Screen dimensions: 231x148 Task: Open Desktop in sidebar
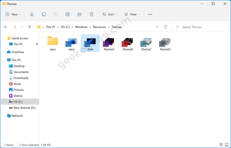17,66
